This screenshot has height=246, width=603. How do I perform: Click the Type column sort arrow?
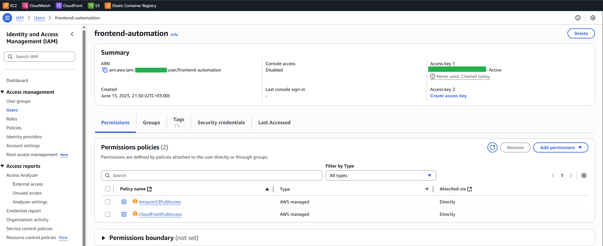[x=427, y=189]
